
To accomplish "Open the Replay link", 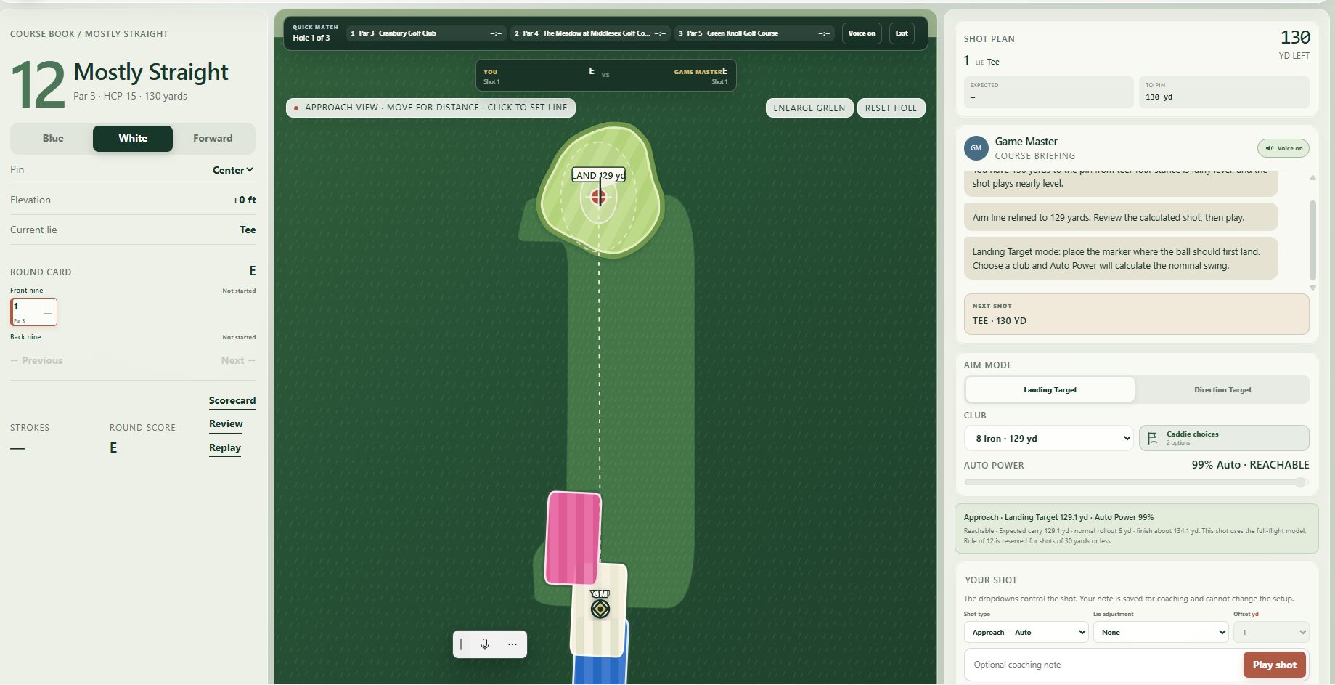I will (225, 448).
